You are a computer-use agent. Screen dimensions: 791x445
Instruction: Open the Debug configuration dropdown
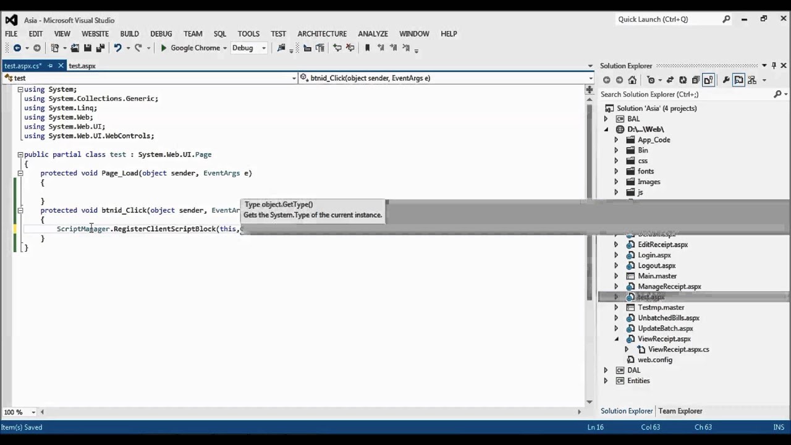(x=263, y=48)
